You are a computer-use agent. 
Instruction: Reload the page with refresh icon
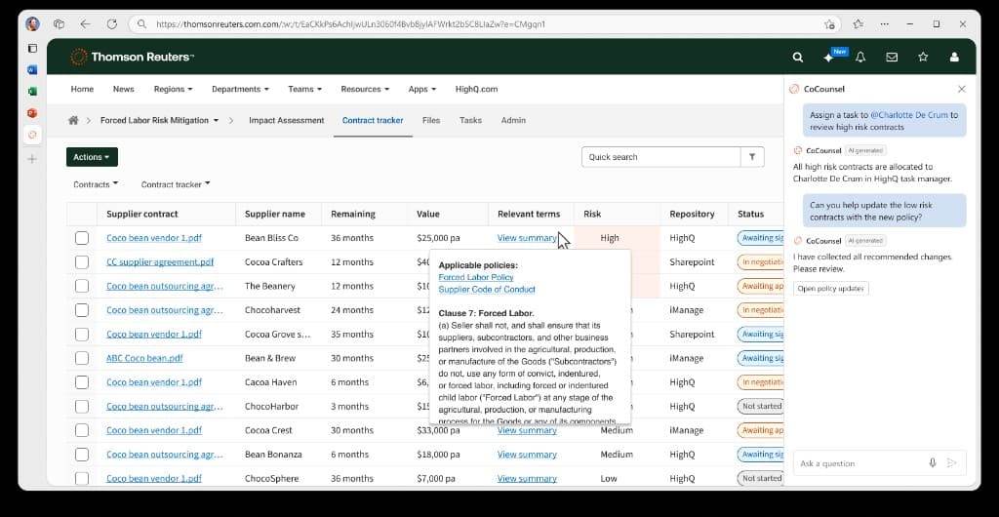(x=112, y=24)
